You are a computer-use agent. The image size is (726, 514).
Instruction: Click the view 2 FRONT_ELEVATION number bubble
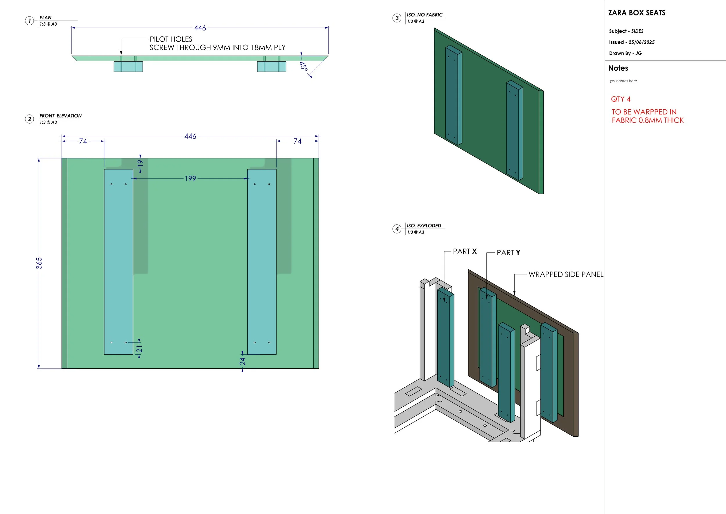click(29, 119)
